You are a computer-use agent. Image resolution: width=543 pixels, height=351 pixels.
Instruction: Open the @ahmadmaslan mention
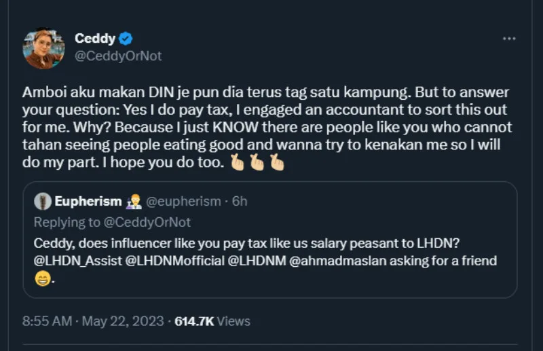333,261
